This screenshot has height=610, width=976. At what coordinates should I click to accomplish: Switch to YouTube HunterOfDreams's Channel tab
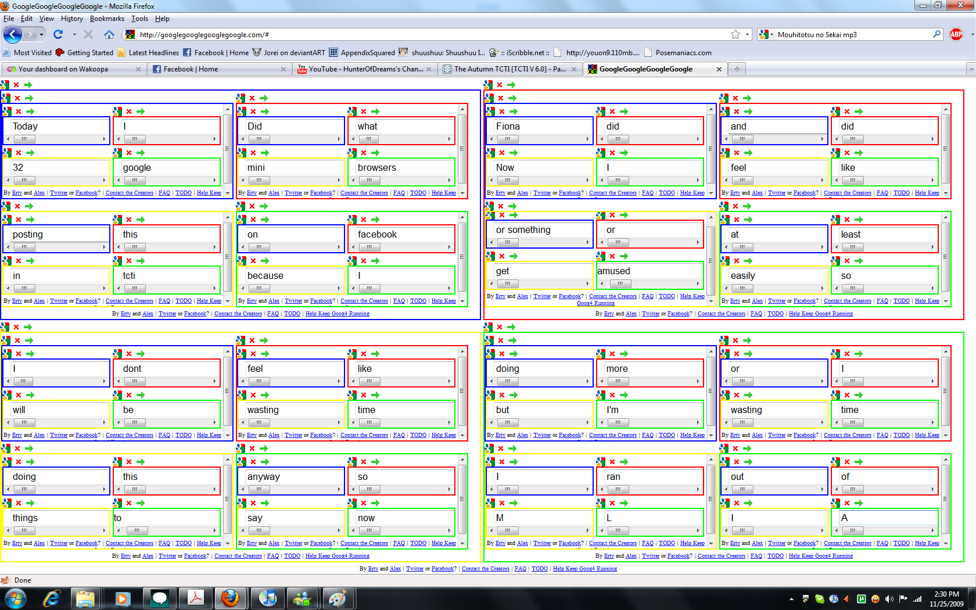(364, 69)
